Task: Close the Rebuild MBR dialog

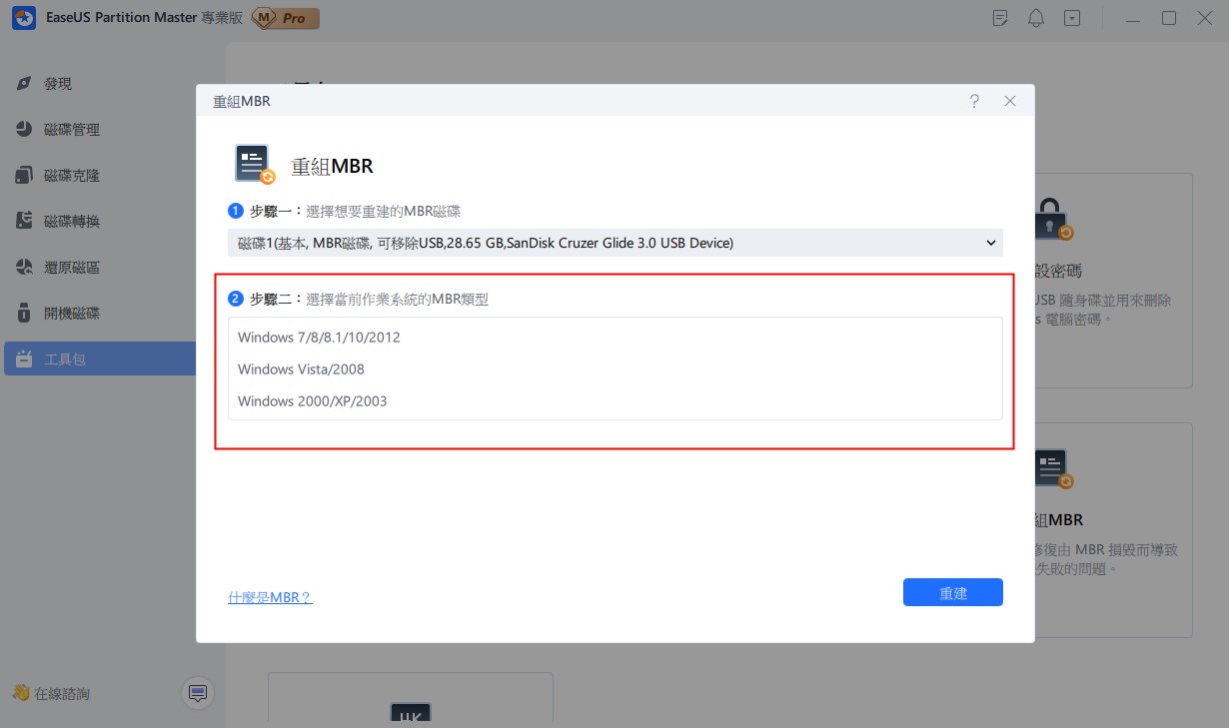Action: 1010,101
